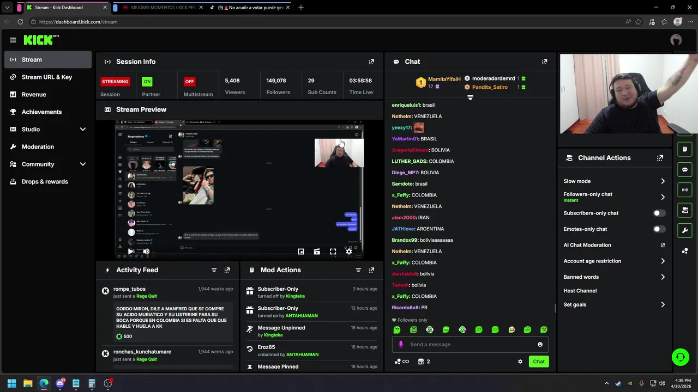698x392 pixels.
Task: Open Slow mode options
Action: click(x=615, y=181)
